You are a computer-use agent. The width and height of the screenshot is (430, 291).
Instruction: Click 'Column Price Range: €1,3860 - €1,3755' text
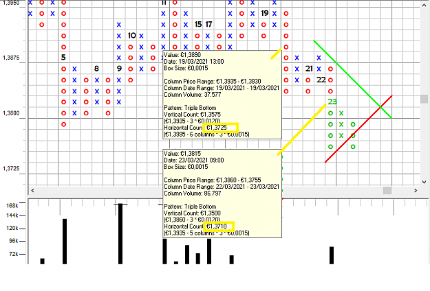click(x=213, y=180)
